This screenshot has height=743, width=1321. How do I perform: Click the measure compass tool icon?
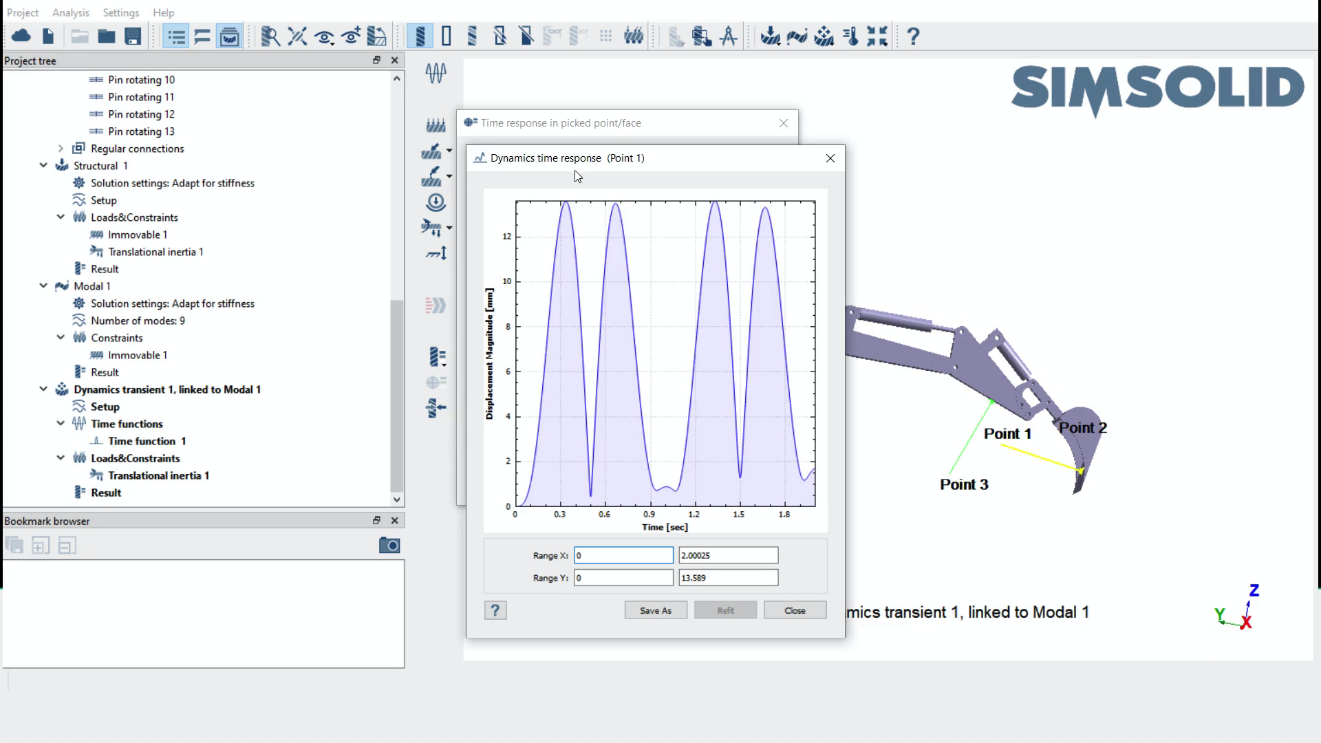[729, 36]
